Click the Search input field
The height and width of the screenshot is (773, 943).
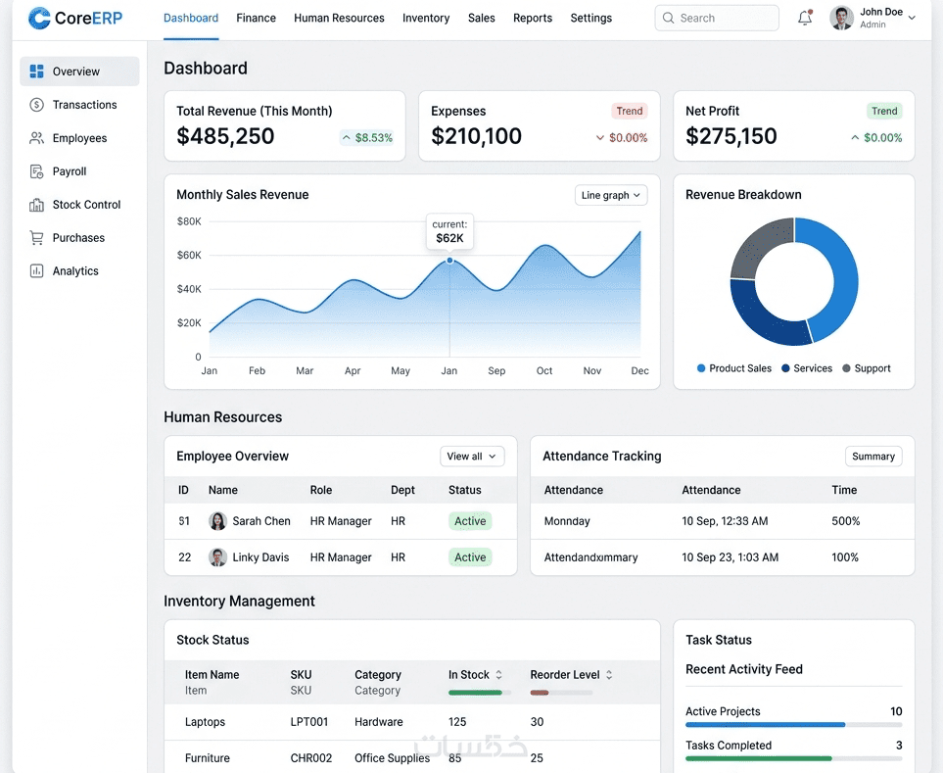717,18
